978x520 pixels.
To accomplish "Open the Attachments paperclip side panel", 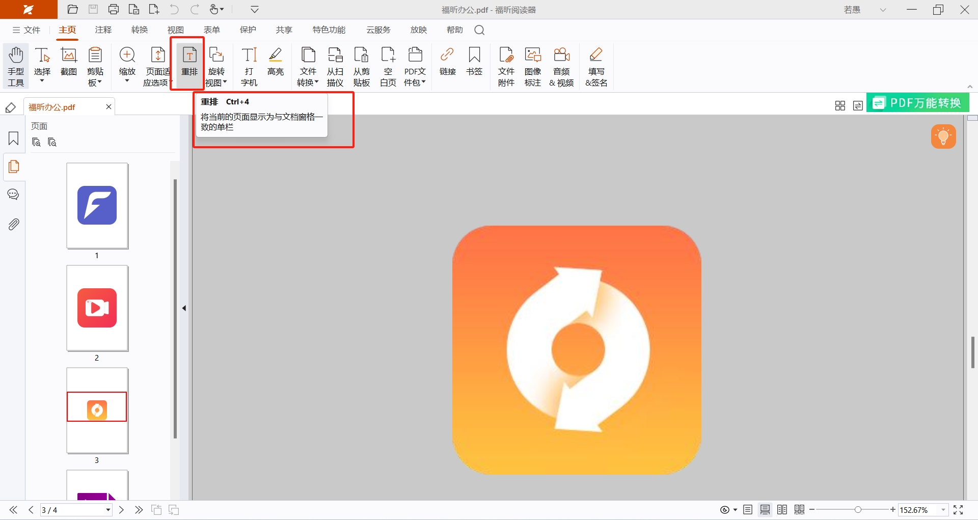I will (14, 224).
